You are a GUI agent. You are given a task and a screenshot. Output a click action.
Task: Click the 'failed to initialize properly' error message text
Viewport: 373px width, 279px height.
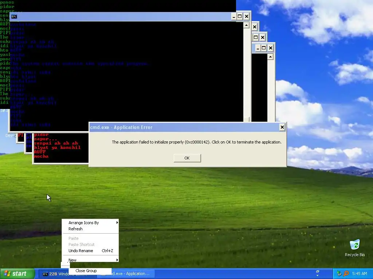[196, 142]
